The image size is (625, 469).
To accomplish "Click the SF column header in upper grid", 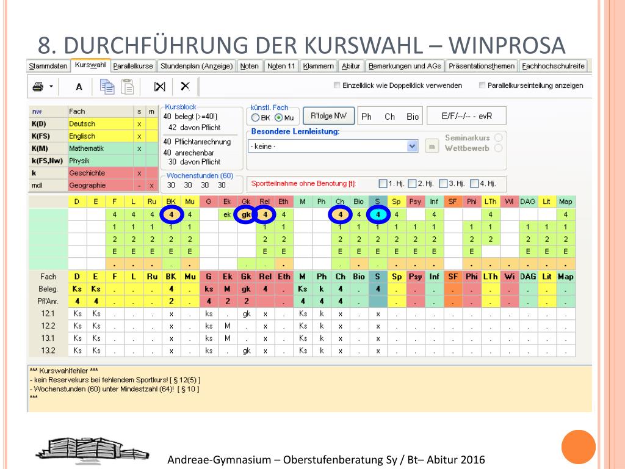I will tap(452, 202).
